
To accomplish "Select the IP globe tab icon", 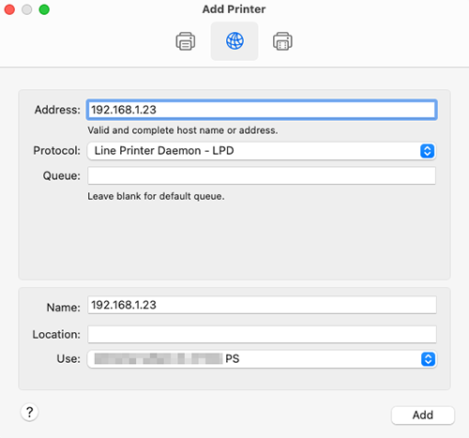I will 234,41.
